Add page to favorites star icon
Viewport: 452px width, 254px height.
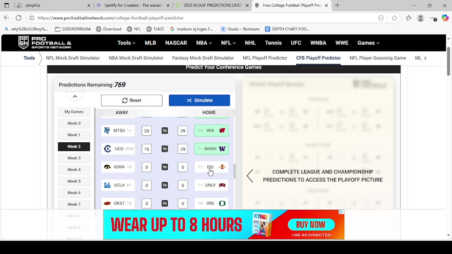[x=394, y=18]
